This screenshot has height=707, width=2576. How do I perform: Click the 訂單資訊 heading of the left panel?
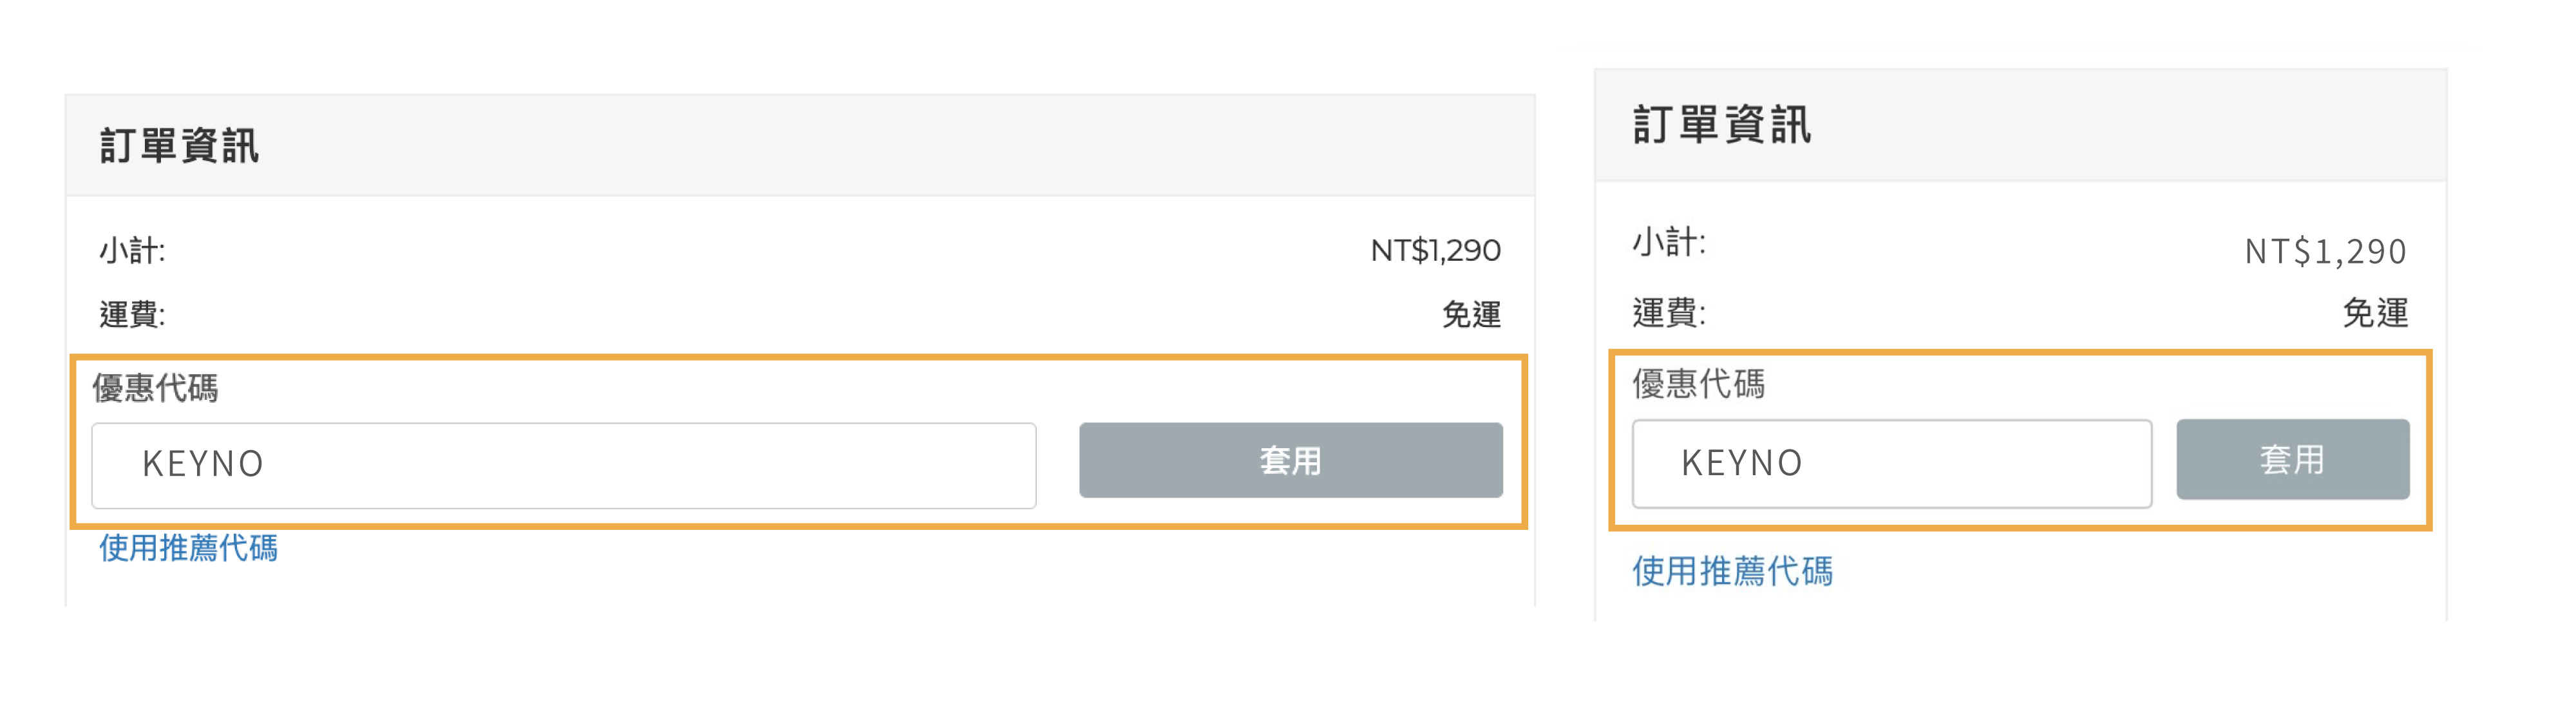coord(180,146)
